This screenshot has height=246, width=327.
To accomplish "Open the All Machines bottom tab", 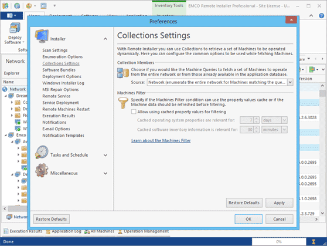I will [x=99, y=231].
